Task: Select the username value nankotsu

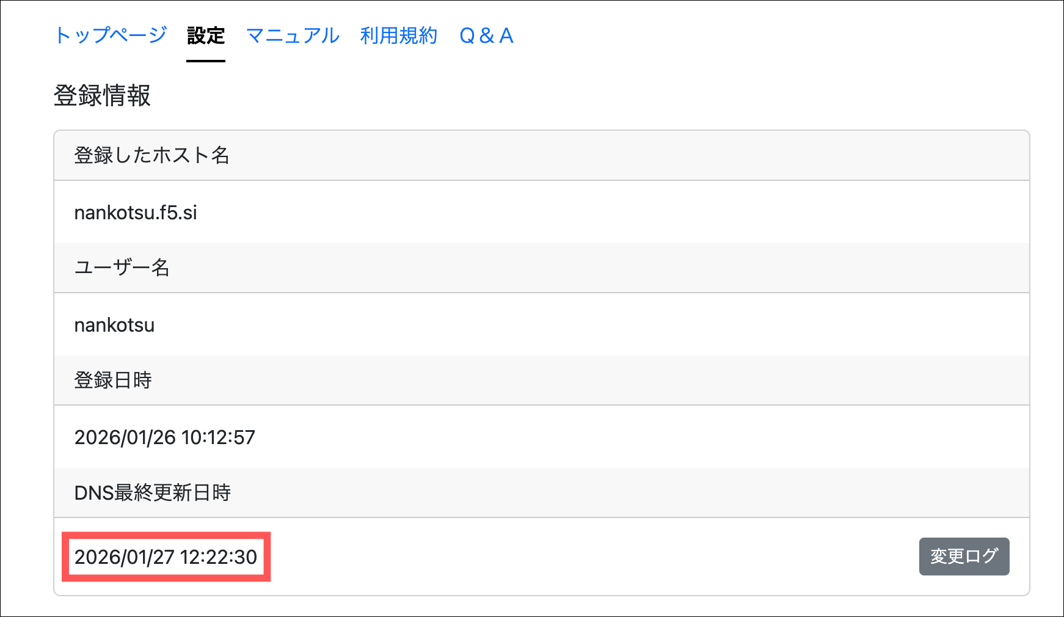Action: tap(114, 325)
